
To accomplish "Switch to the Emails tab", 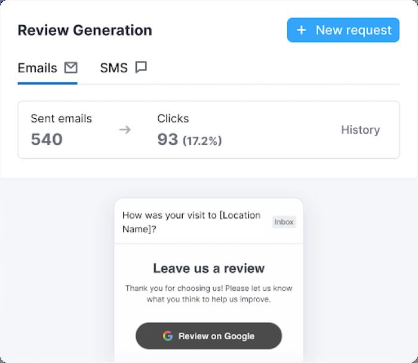I will (x=38, y=68).
